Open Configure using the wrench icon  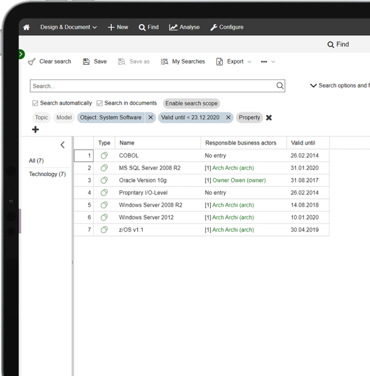214,27
